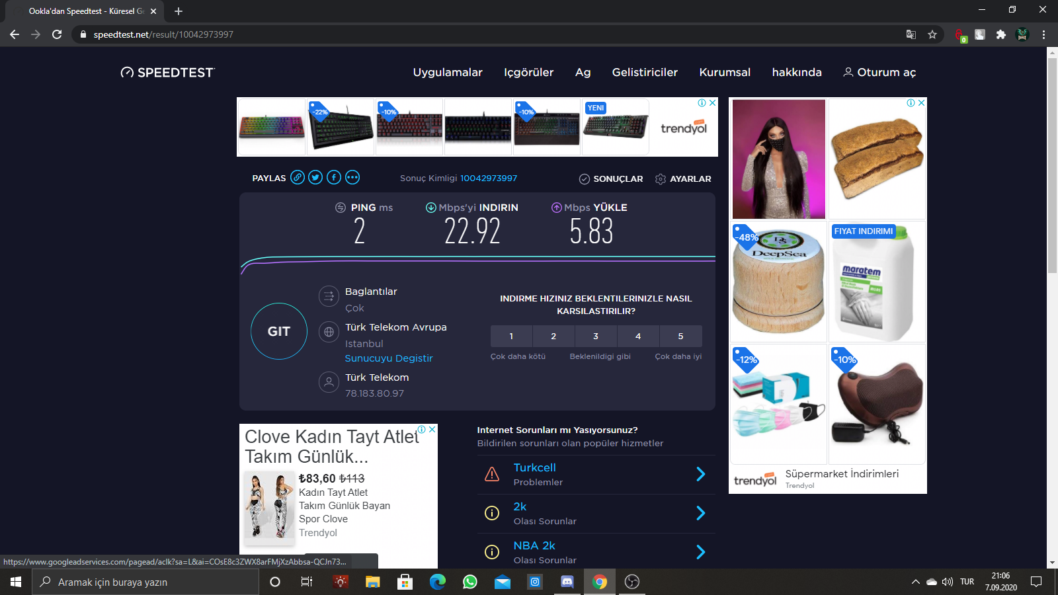Open Task View on the taskbar
The image size is (1058, 595).
tap(307, 582)
